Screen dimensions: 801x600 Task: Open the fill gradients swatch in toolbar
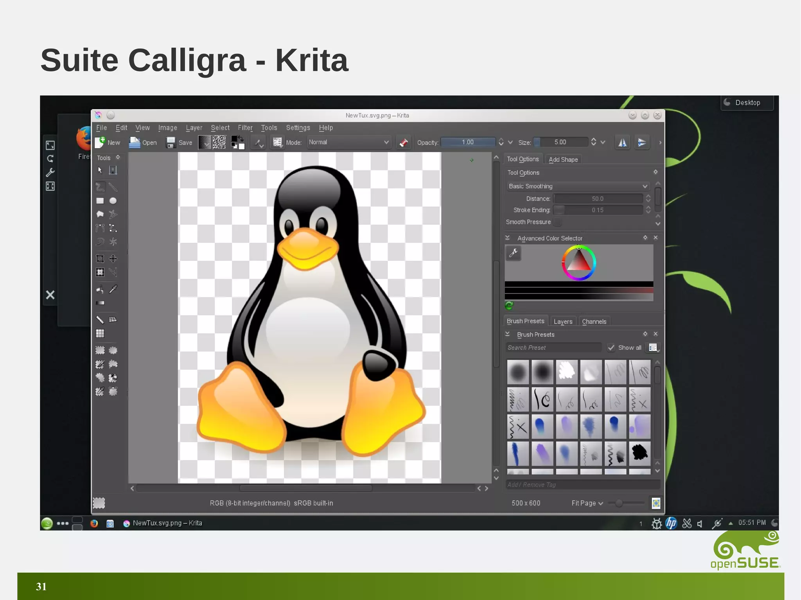click(x=205, y=142)
